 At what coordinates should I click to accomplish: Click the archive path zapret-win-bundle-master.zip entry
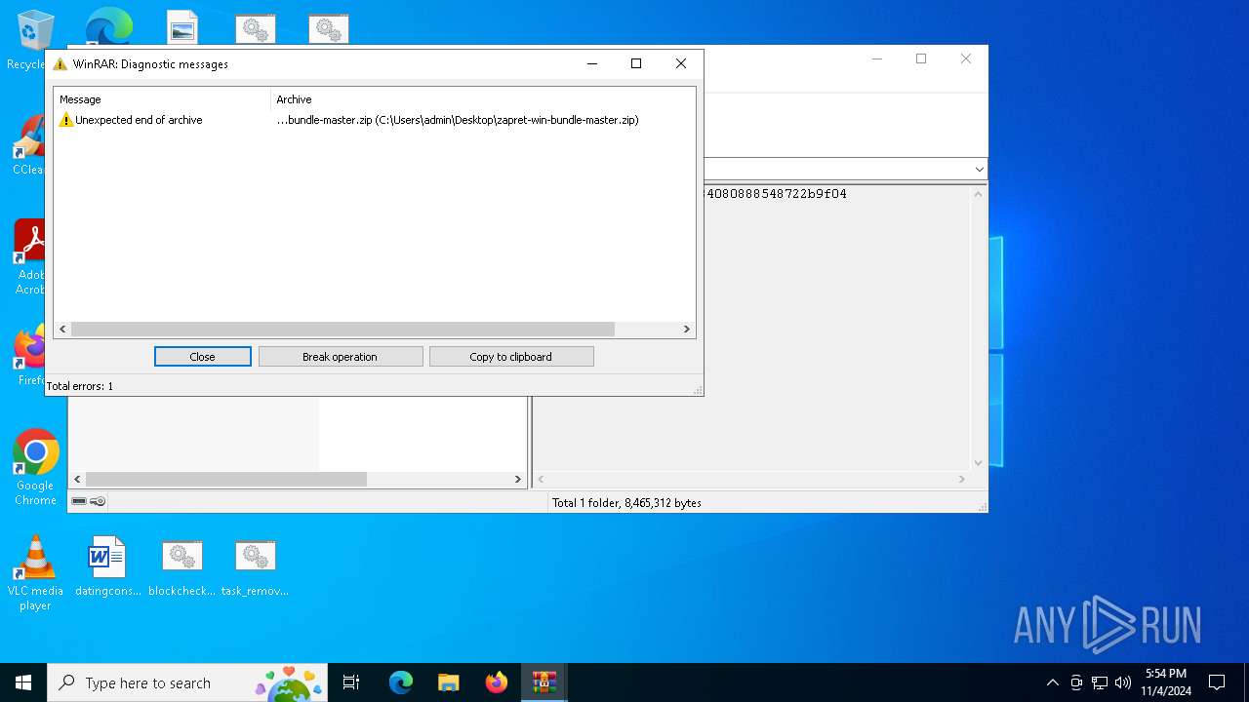click(x=458, y=120)
